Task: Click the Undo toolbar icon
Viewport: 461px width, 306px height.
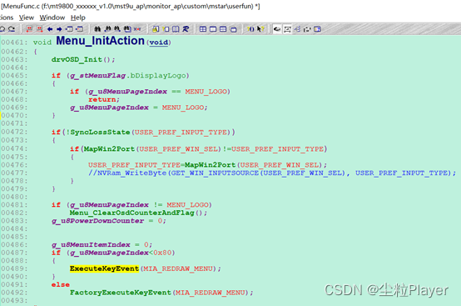Action: [2, 29]
